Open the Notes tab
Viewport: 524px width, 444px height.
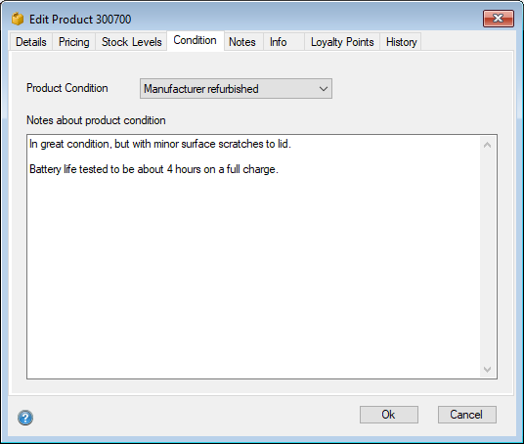click(242, 42)
